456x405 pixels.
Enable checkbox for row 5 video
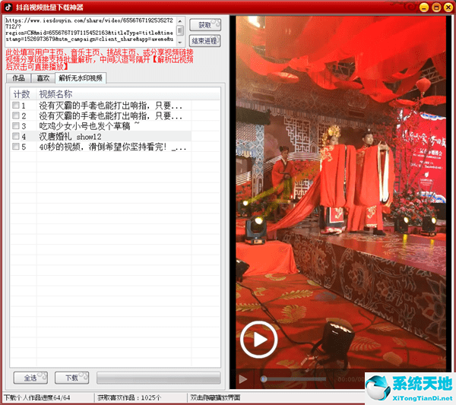coord(16,147)
